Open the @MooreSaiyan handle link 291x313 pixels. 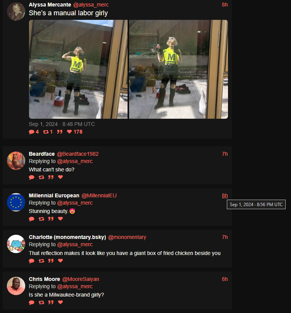[81, 279]
